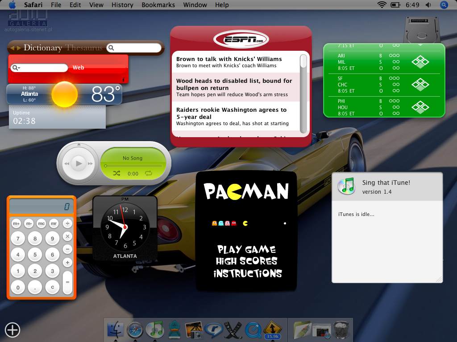
Task: Click the Web search text field
Action: pos(39,68)
